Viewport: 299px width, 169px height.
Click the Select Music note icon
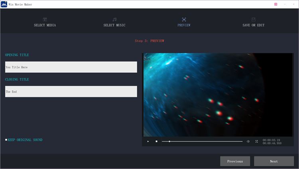(x=114, y=19)
